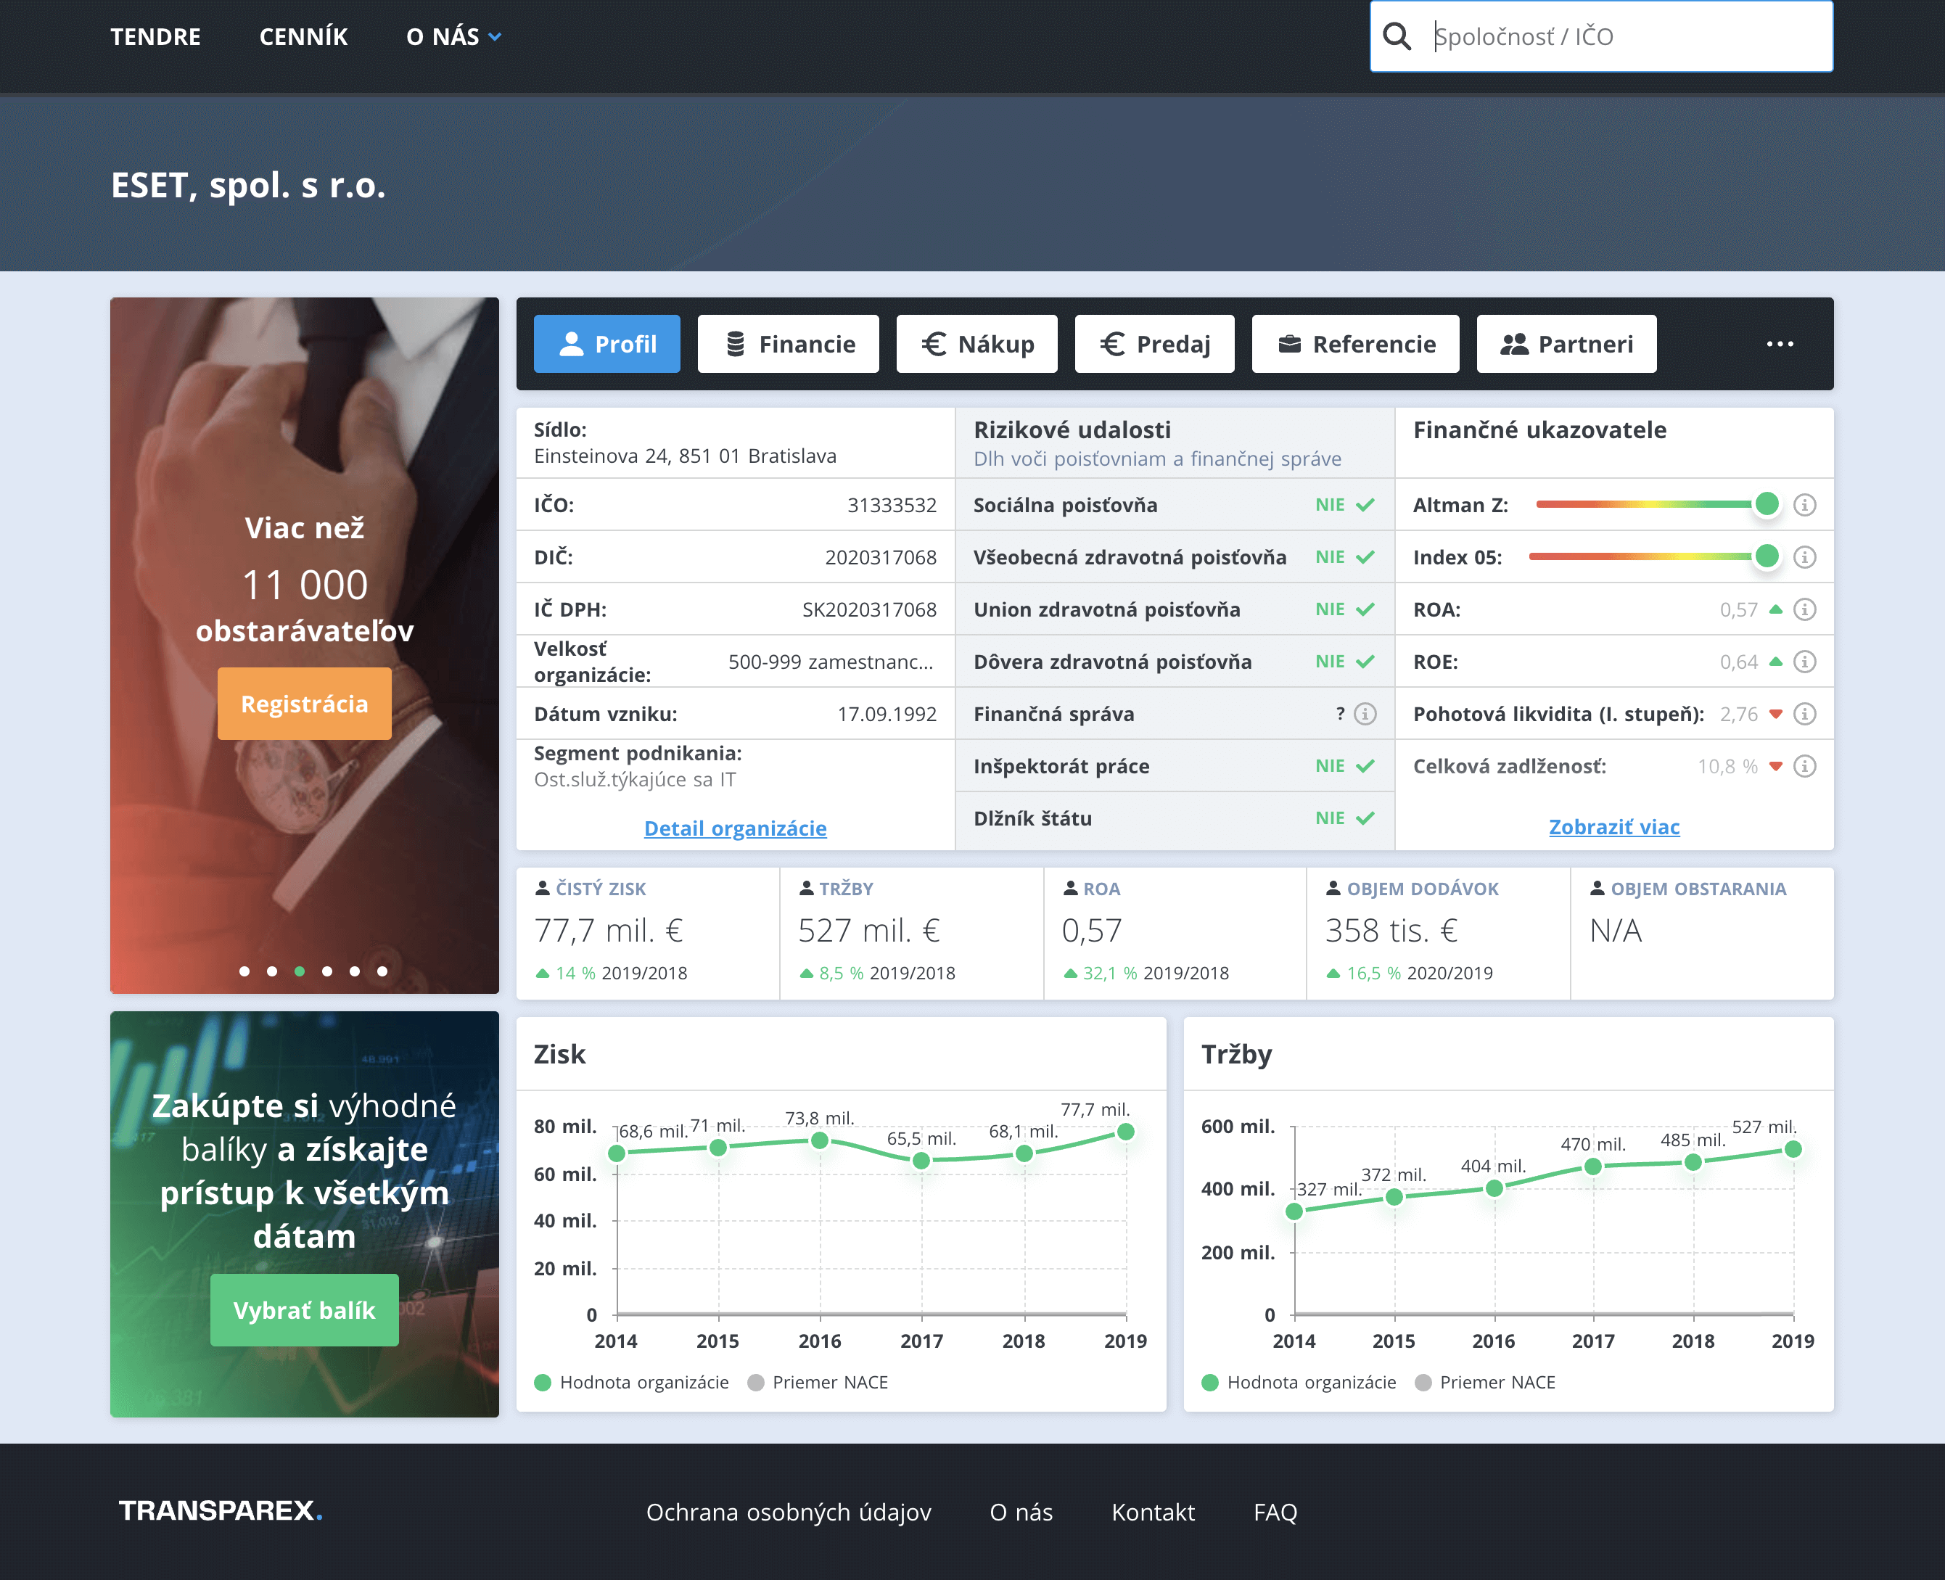
Task: Select the first carousel dot on banner
Action: [x=244, y=971]
